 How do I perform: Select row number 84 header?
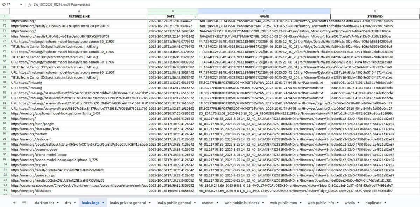[x=5, y=83]
